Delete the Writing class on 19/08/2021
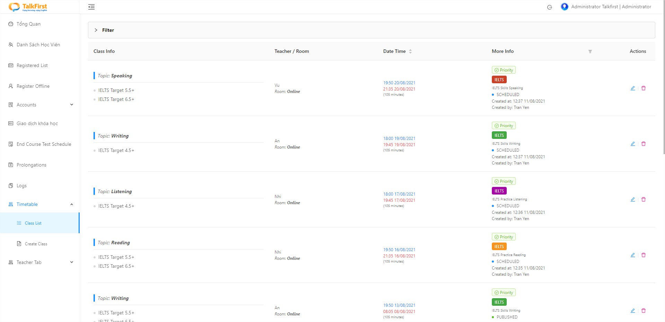This screenshot has width=665, height=322. pyautogui.click(x=644, y=144)
